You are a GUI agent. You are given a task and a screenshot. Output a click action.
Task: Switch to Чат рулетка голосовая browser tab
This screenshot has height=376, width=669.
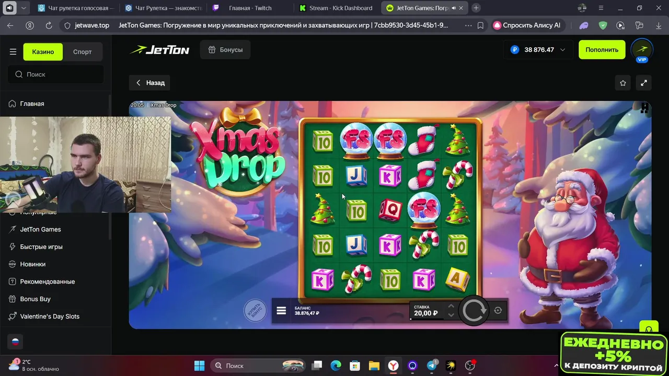[x=76, y=8]
